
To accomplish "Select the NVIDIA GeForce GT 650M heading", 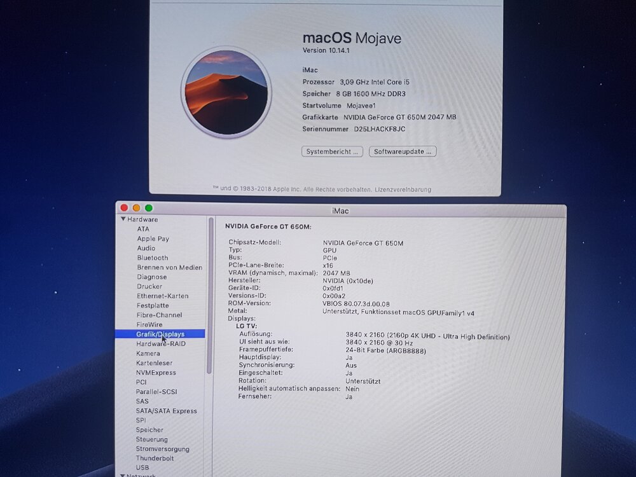I will click(268, 226).
